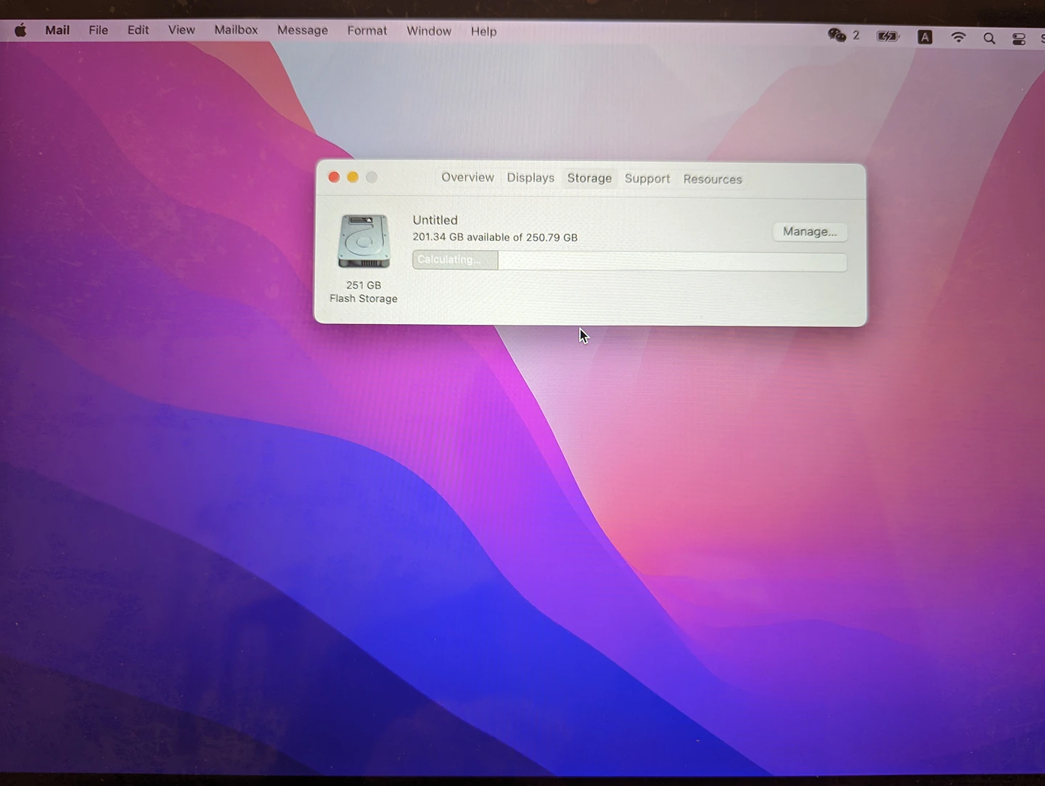Screen dimensions: 1045x786
Task: Check the battery charging status icon
Action: pyautogui.click(x=888, y=36)
